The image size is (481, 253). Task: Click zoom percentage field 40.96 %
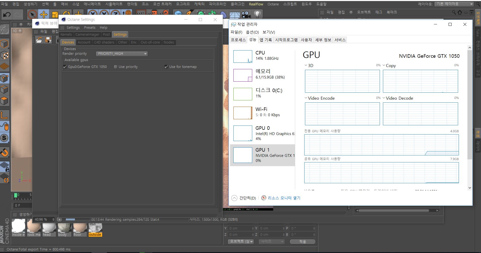click(44, 219)
